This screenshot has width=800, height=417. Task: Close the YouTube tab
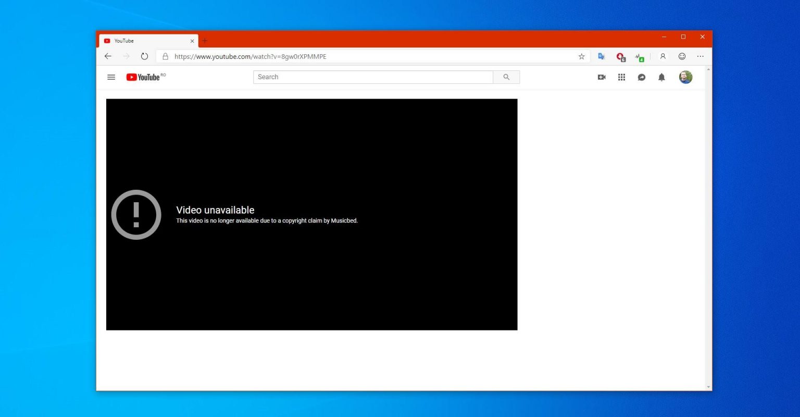point(192,41)
